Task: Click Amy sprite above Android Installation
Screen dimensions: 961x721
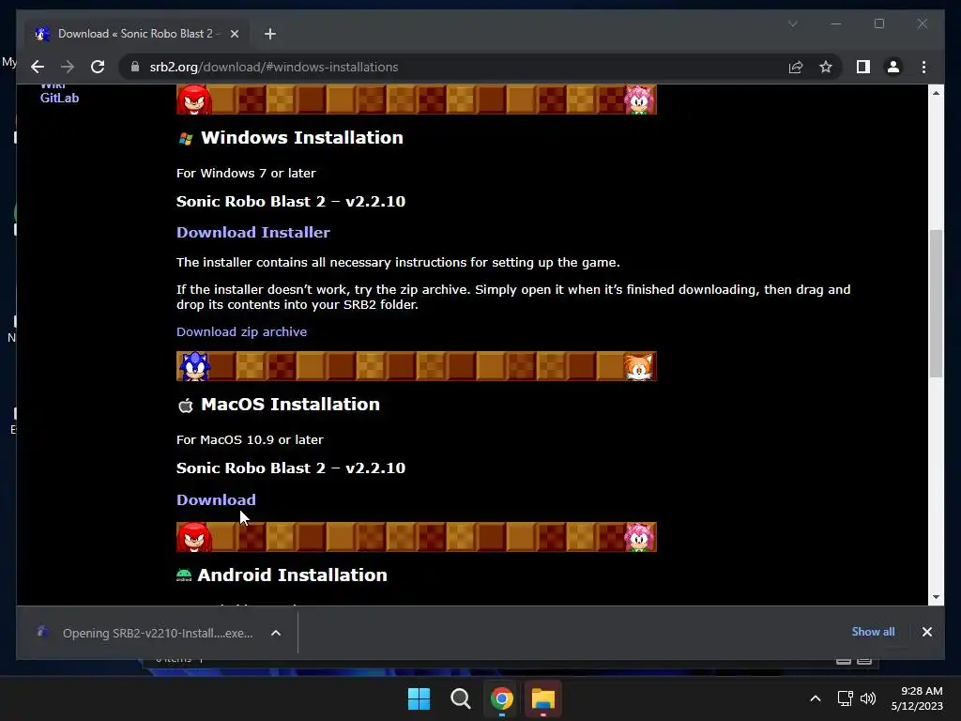Action: pyautogui.click(x=639, y=537)
